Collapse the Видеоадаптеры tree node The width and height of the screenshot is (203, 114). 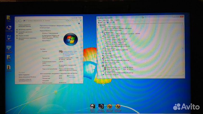point(101,32)
